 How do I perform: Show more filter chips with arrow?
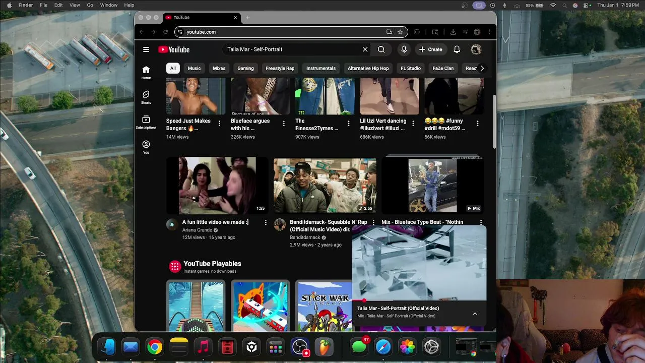[482, 68]
